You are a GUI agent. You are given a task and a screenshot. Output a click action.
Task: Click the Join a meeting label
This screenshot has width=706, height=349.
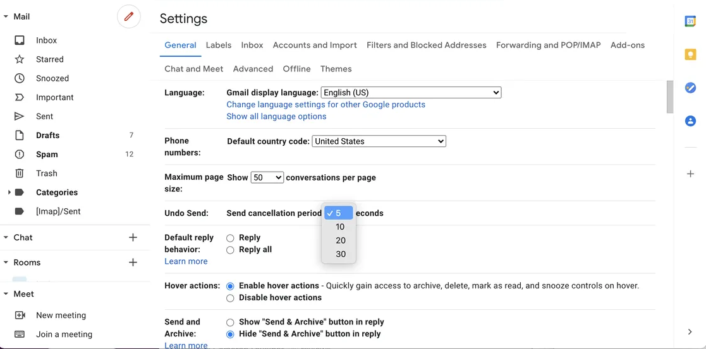(64, 334)
